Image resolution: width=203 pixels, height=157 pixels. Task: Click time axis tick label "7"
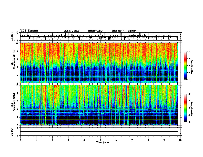click(132, 140)
